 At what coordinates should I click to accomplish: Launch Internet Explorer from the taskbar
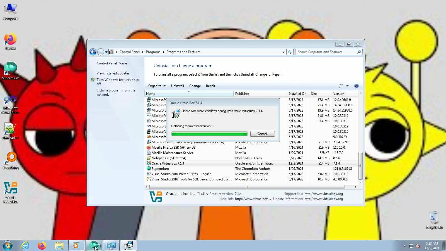[x=25, y=246]
